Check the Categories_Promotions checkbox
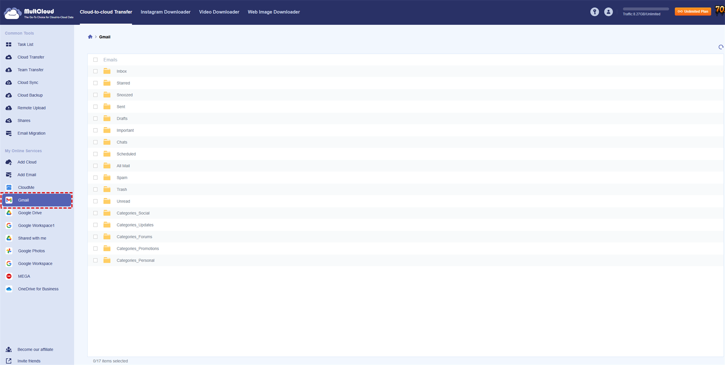Screen dimensions: 725x365 [x=95, y=249]
